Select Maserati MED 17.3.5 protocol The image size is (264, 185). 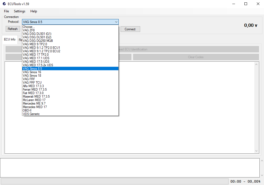[70, 97]
